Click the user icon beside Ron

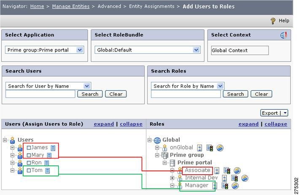[20, 163]
